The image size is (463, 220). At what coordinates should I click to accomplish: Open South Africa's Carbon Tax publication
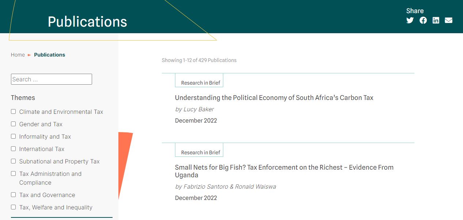tap(274, 98)
